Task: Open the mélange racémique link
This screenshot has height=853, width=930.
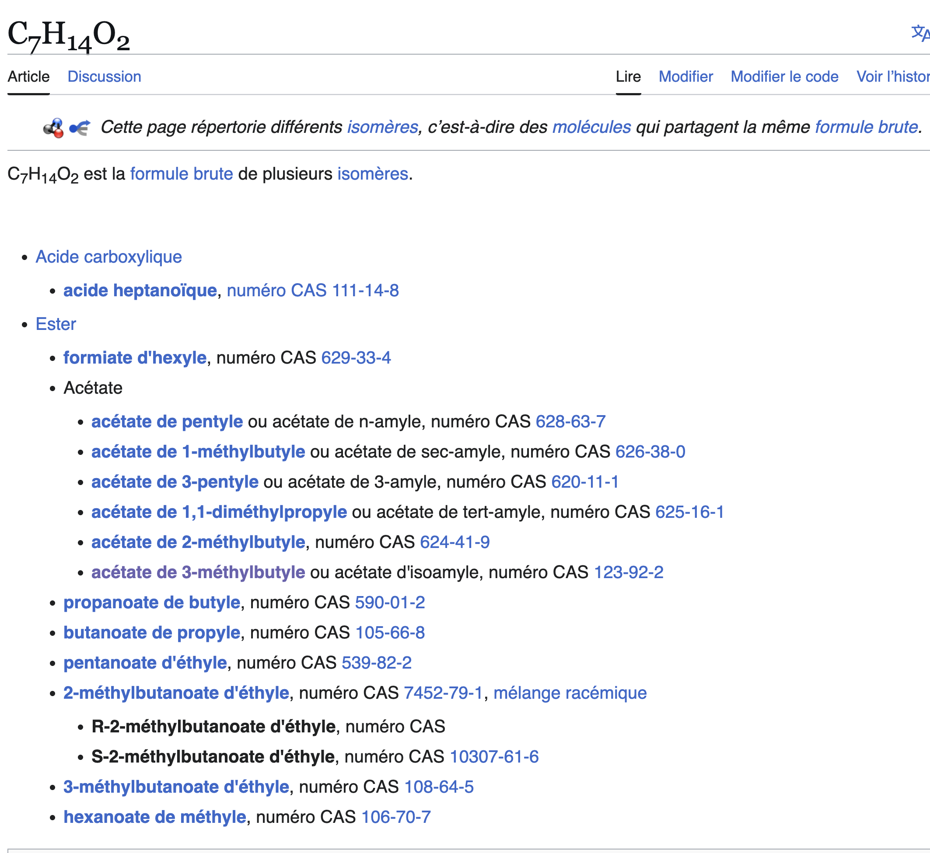Action: pos(570,693)
